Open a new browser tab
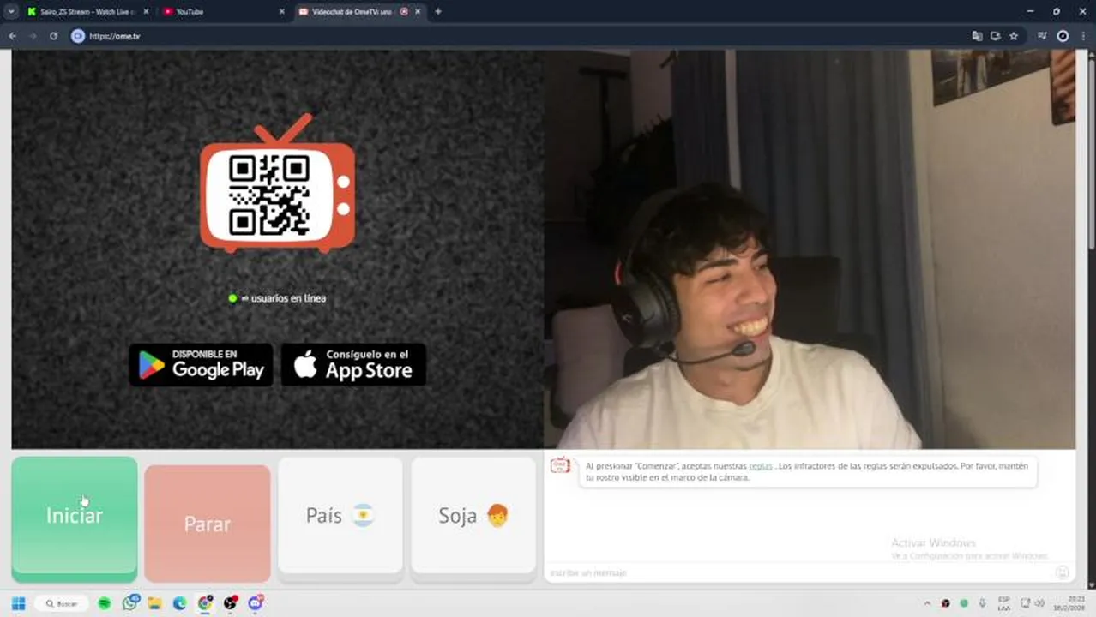This screenshot has width=1096, height=617. pyautogui.click(x=438, y=12)
